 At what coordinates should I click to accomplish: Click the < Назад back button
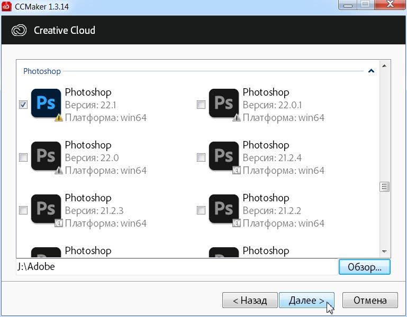pyautogui.click(x=250, y=300)
